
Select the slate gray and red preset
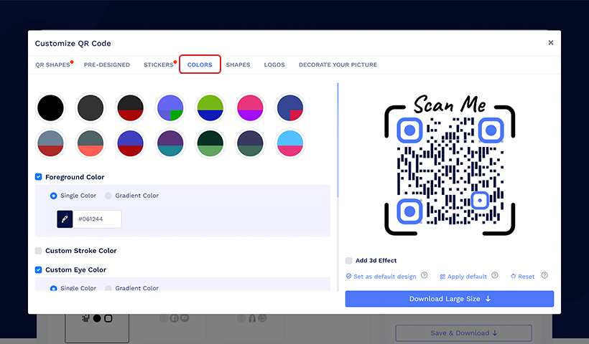tap(50, 143)
